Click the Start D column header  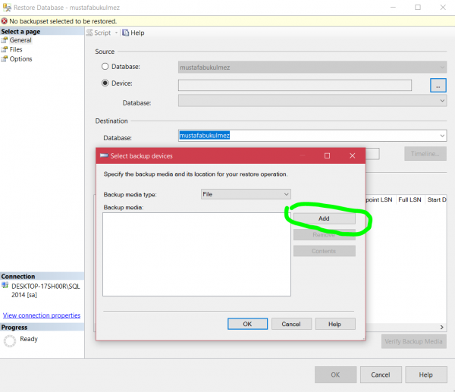[x=437, y=199]
